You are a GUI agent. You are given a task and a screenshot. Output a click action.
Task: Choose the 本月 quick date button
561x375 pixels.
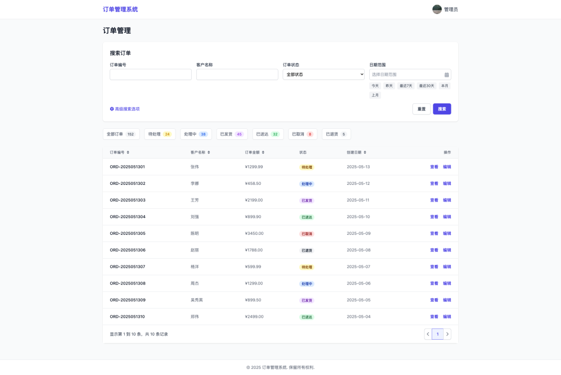(445, 86)
